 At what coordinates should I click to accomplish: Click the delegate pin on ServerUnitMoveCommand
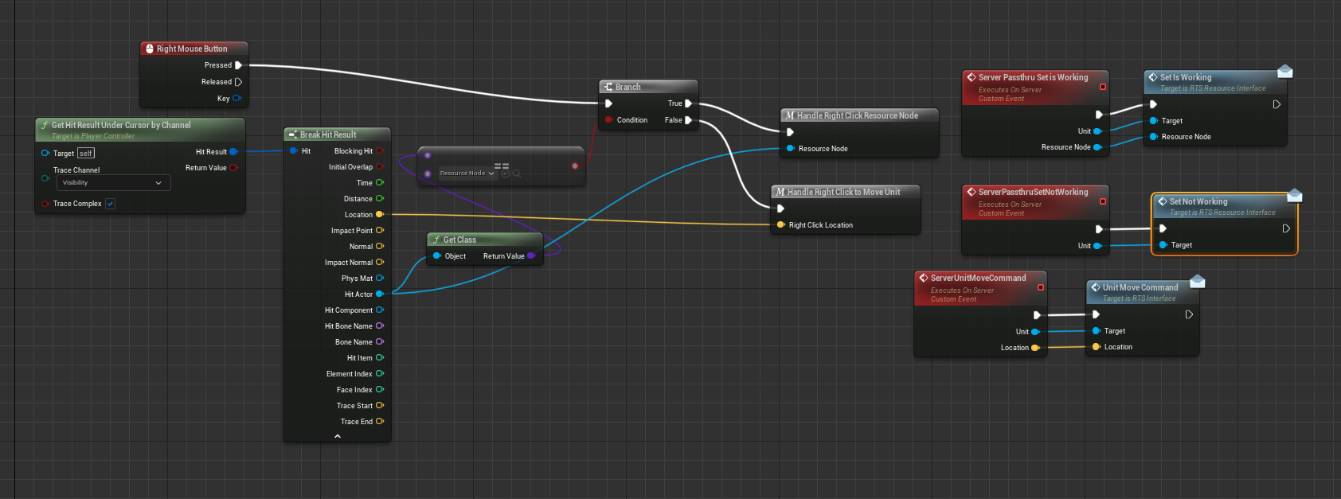pos(1041,287)
